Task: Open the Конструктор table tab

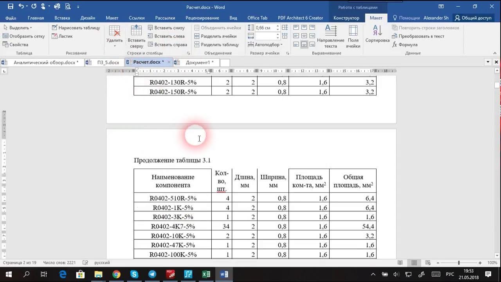Action: coord(346,18)
